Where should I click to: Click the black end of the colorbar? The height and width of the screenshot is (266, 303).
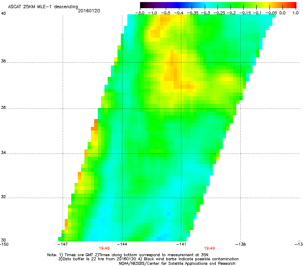(142, 5)
